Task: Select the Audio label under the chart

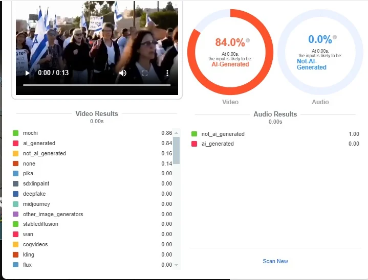Action: tap(320, 102)
